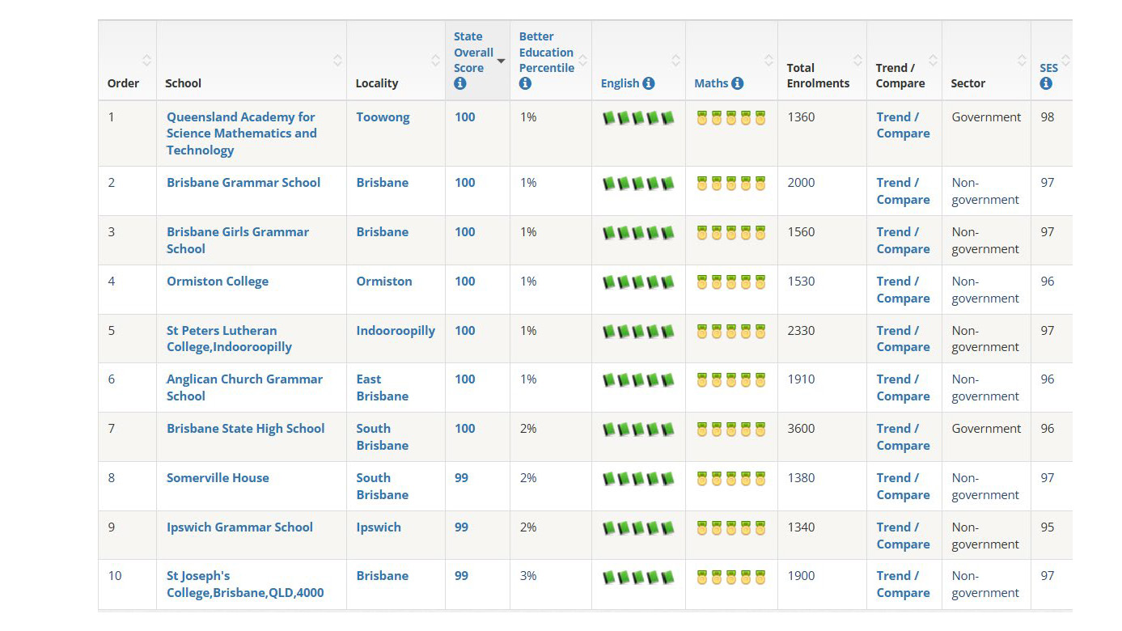This screenshot has width=1122, height=631.
Task: Click score 99 for St Joseph's College
Action: (x=461, y=576)
